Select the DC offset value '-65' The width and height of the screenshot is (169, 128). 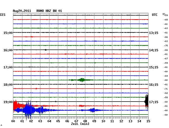pyautogui.click(x=166, y=20)
